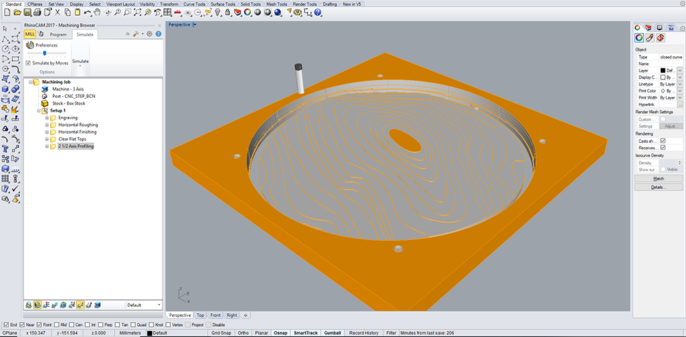Expand the Clear Flat Tops folder
Viewport: 686px width, 337px height.
click(x=47, y=139)
